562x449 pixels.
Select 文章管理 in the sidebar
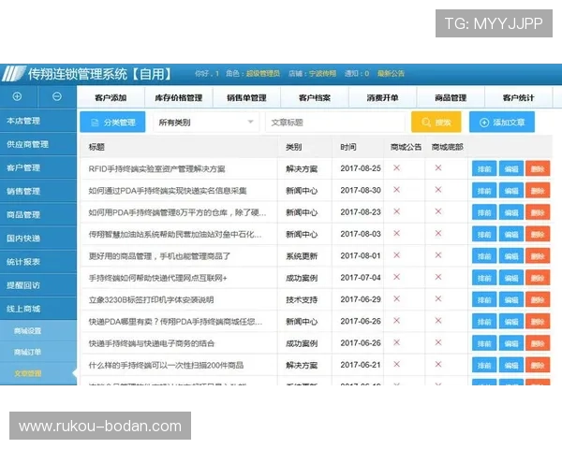(x=38, y=373)
